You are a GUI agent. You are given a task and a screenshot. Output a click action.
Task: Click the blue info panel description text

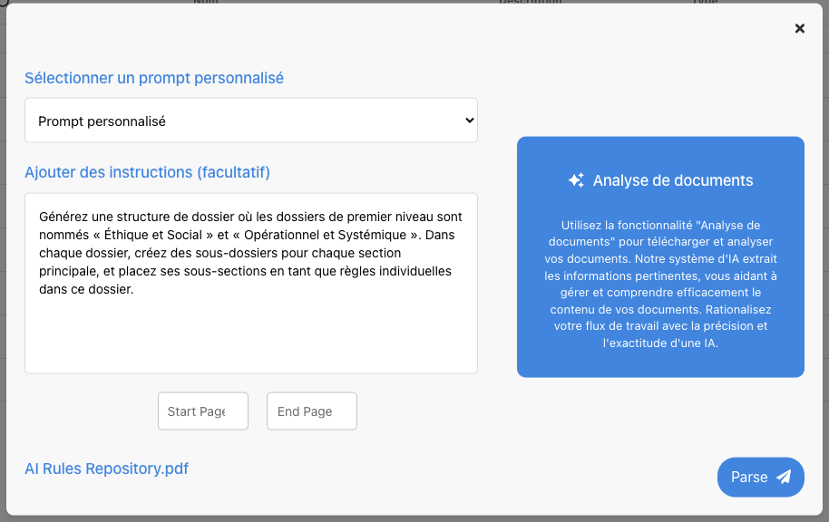pos(660,284)
